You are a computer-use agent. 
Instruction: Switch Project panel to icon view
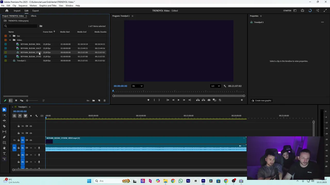(16, 100)
